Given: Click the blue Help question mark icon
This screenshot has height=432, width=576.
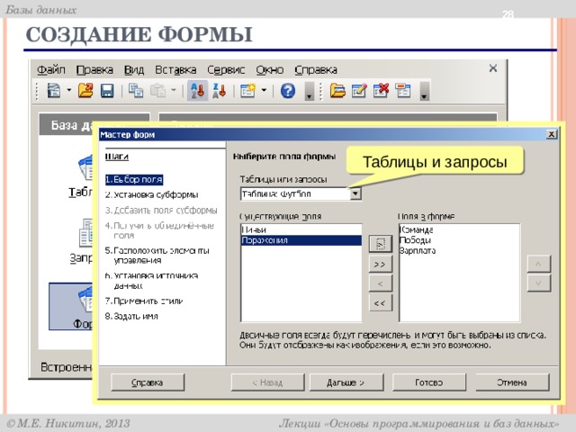Looking at the screenshot, I should [288, 90].
